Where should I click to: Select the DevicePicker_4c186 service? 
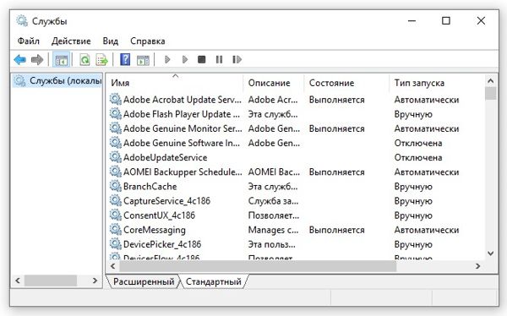(x=297, y=244)
